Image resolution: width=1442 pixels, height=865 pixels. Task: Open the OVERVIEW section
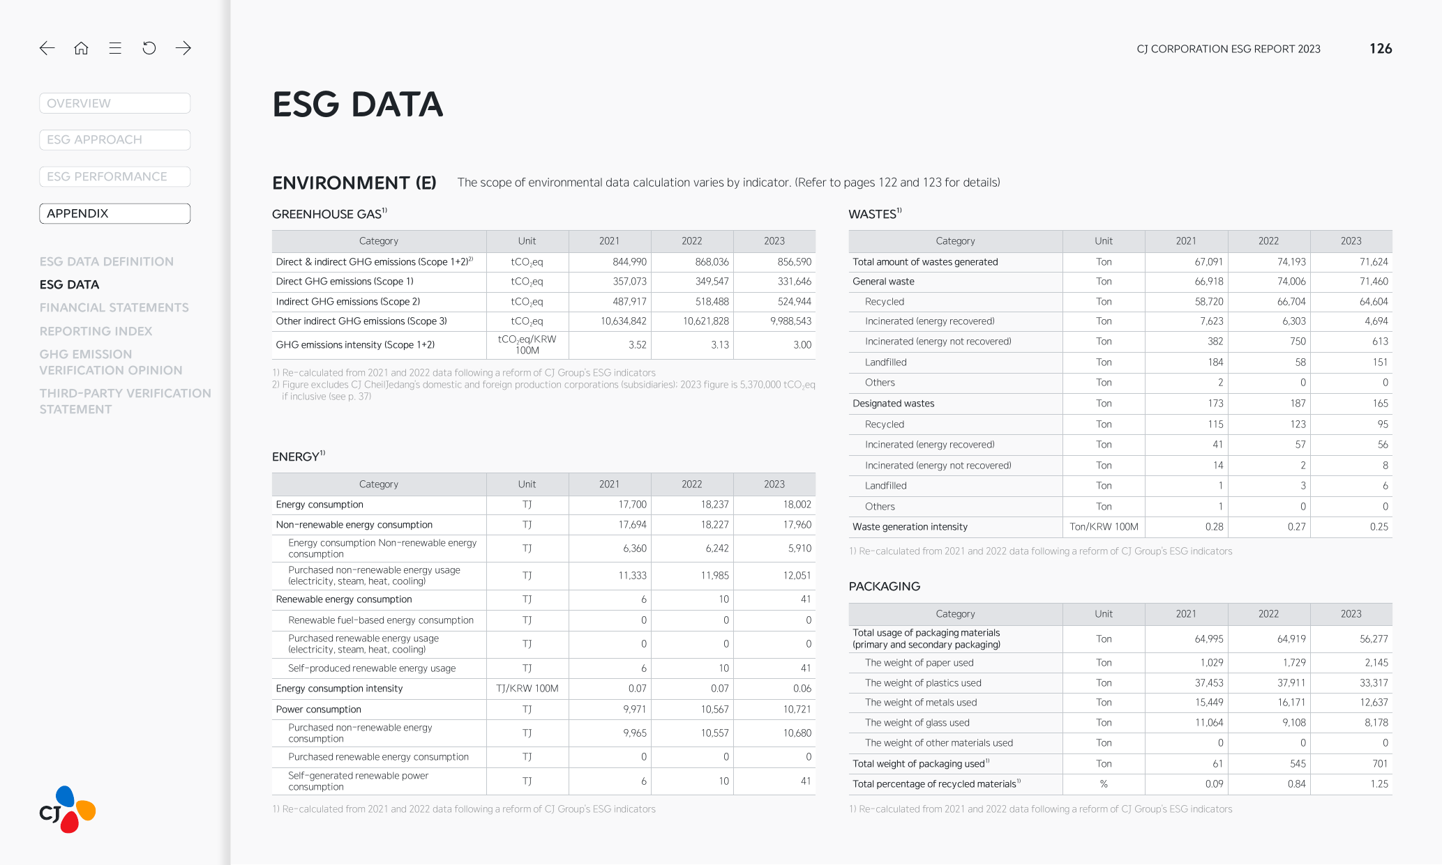pyautogui.click(x=115, y=103)
